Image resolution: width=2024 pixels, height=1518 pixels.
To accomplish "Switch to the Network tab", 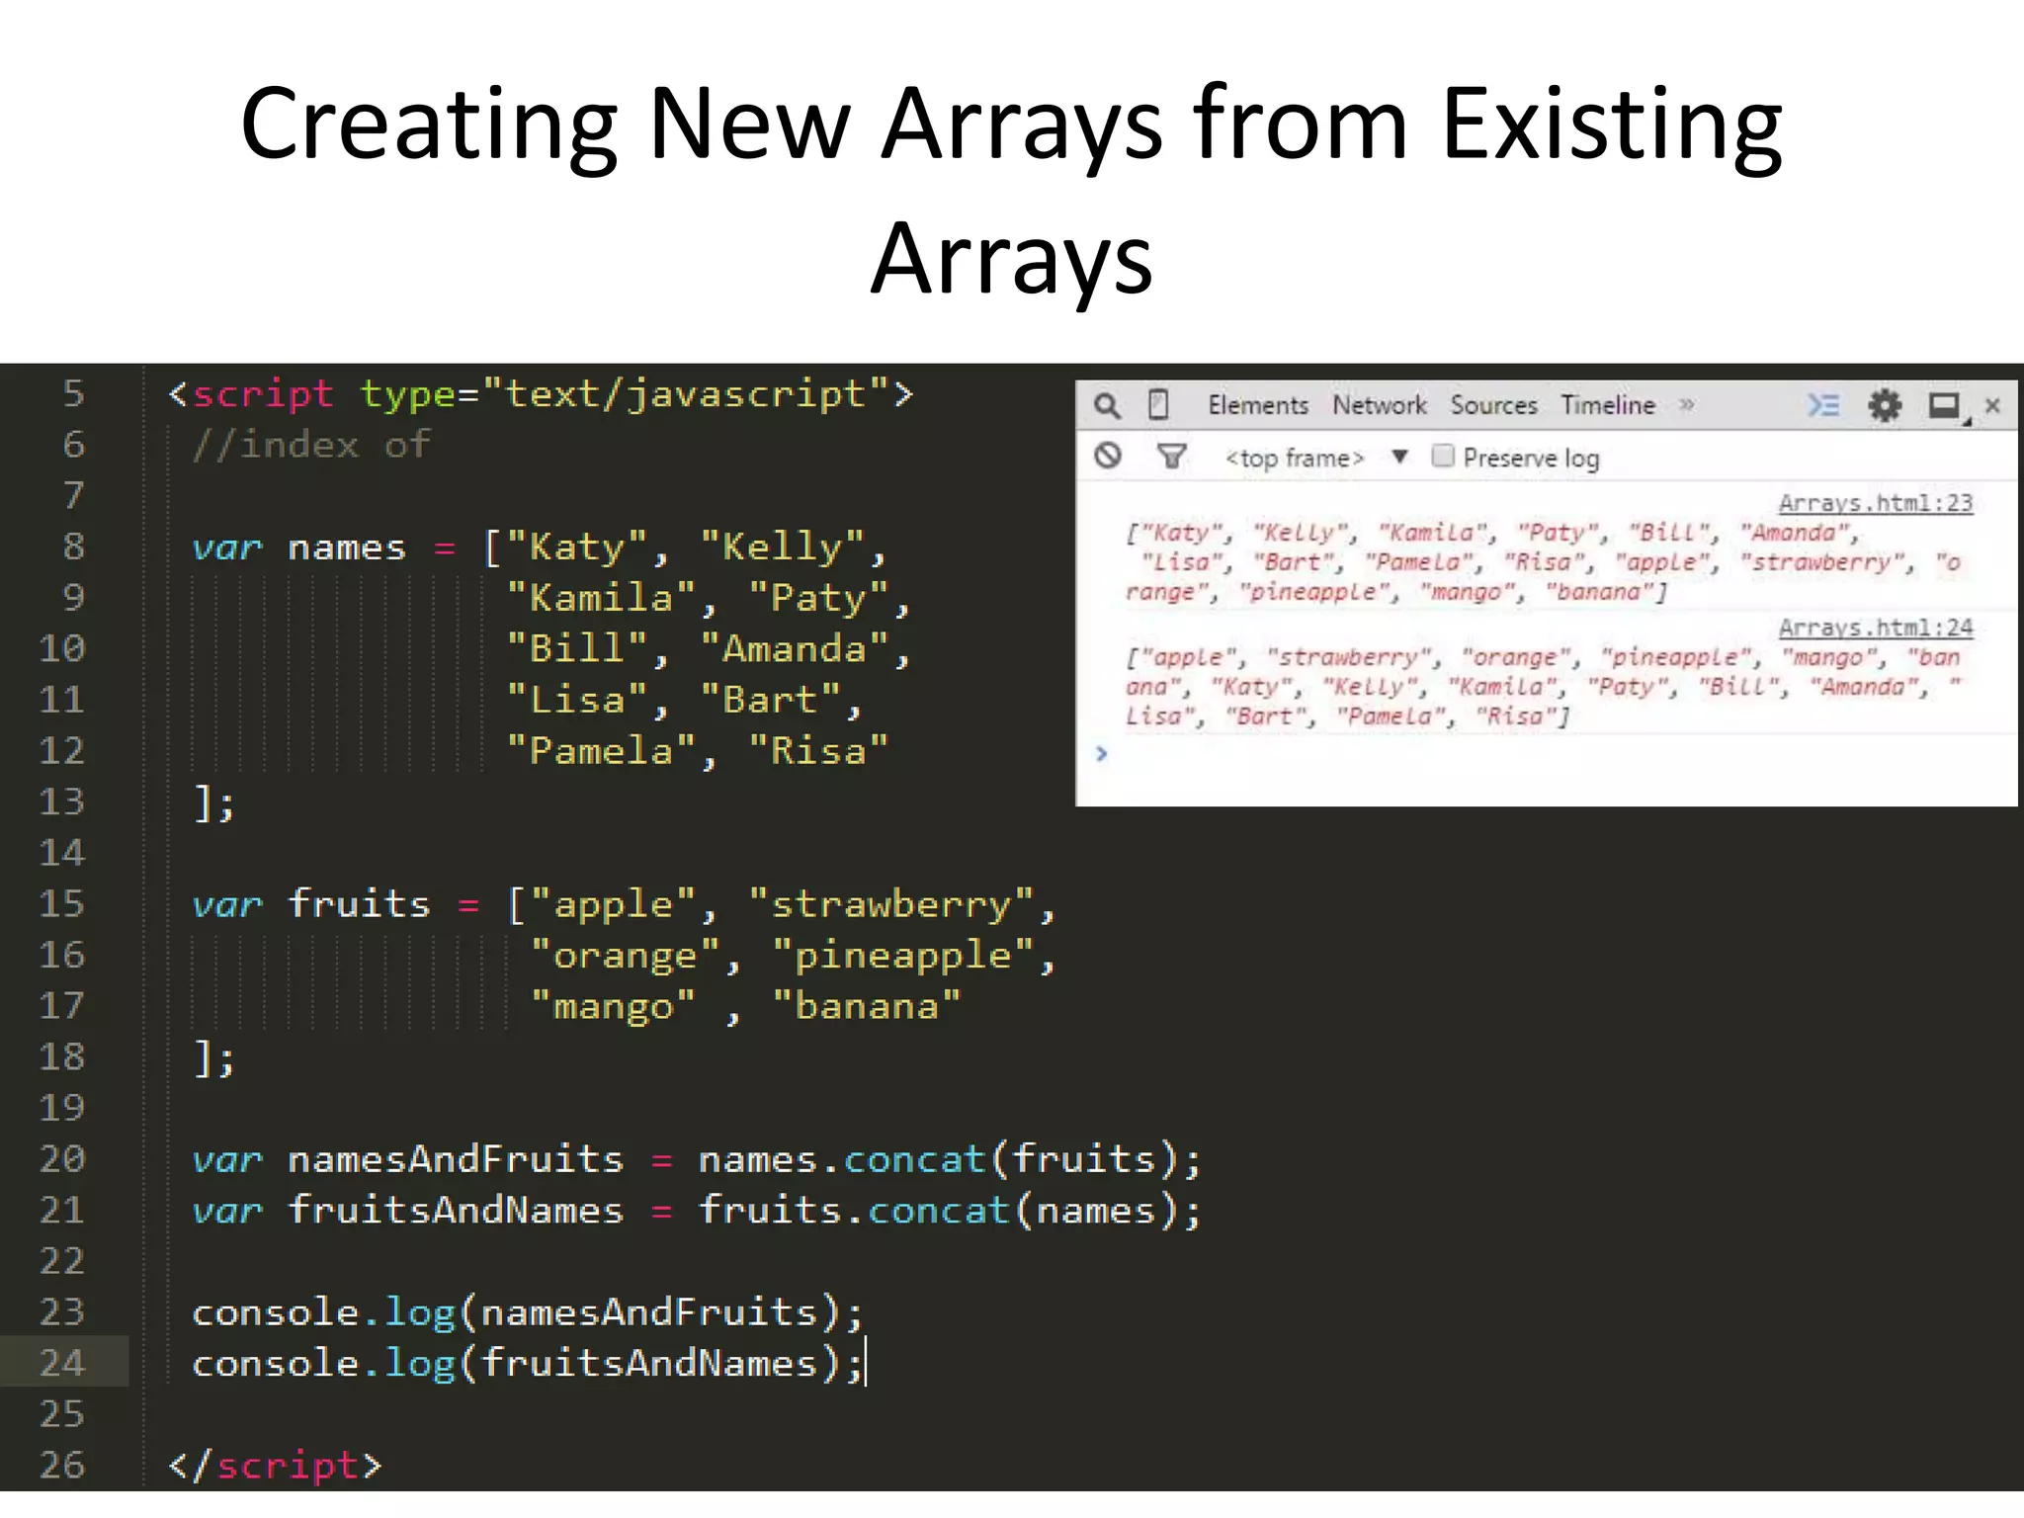I will 1379,405.
